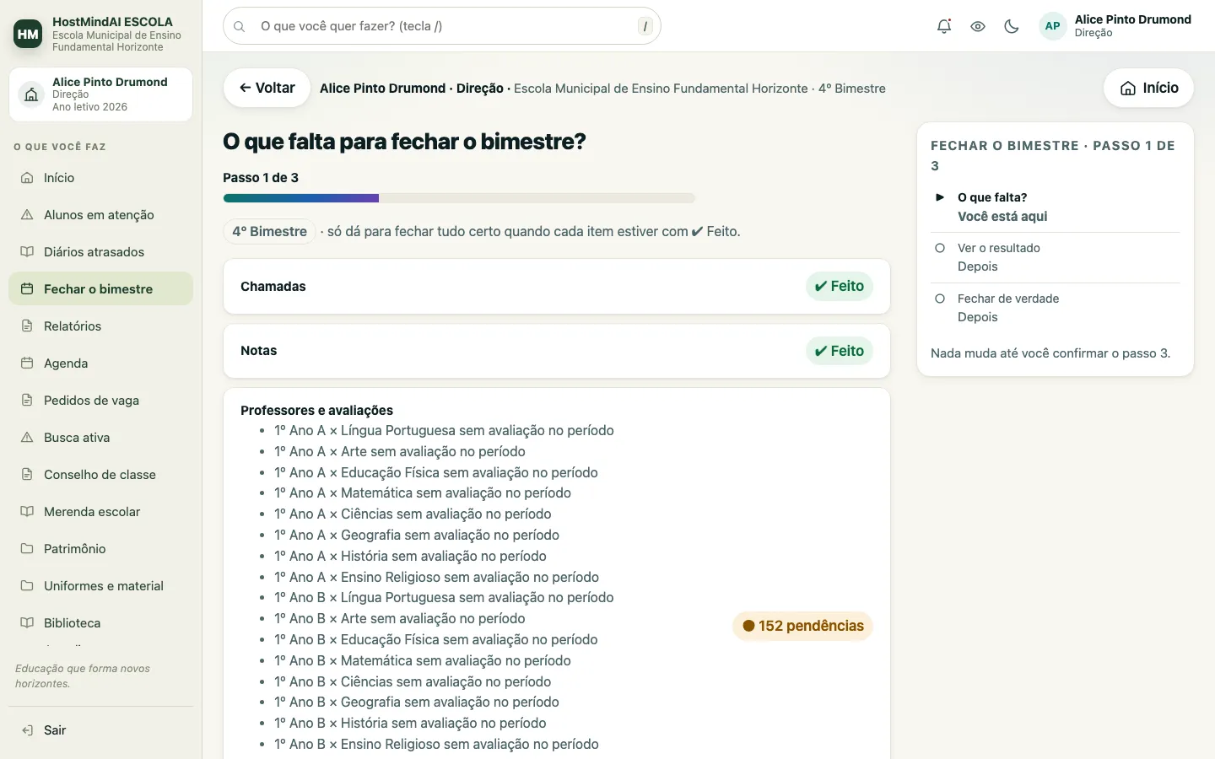Select Fechar o bimestre sidebar item
The width and height of the screenshot is (1215, 759).
click(x=100, y=289)
